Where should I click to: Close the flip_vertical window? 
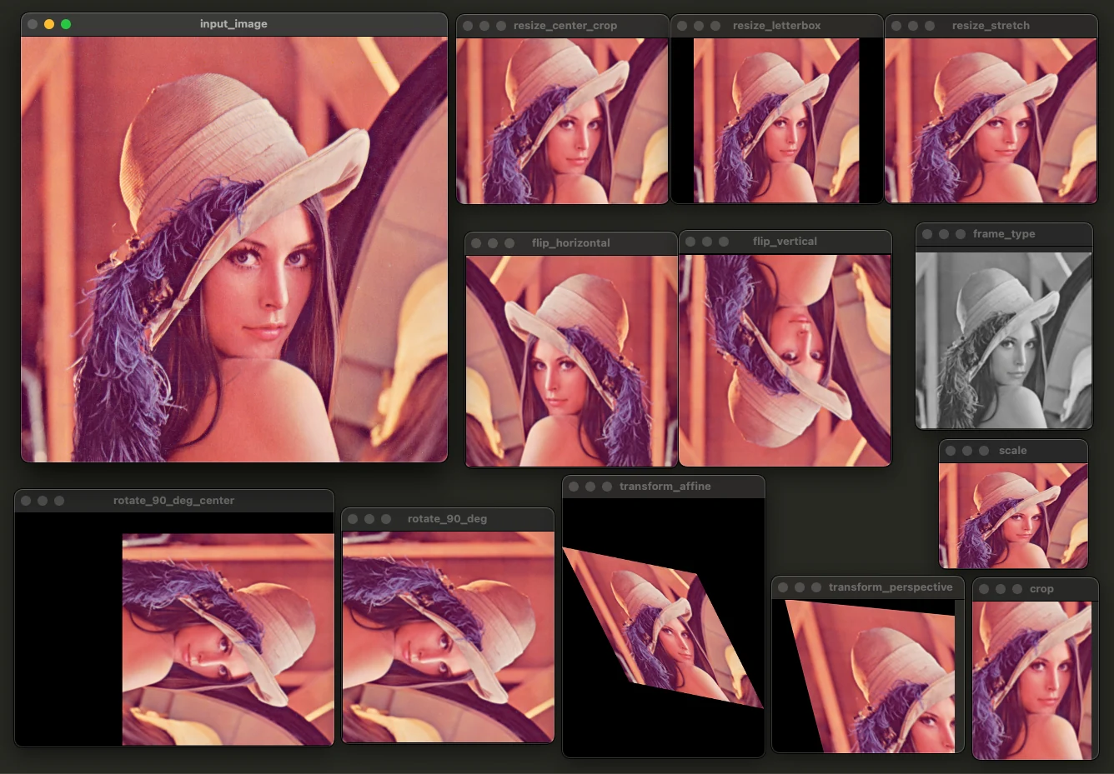690,242
